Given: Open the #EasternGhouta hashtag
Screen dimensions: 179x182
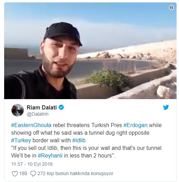Looking at the screenshot, I should [31, 125].
